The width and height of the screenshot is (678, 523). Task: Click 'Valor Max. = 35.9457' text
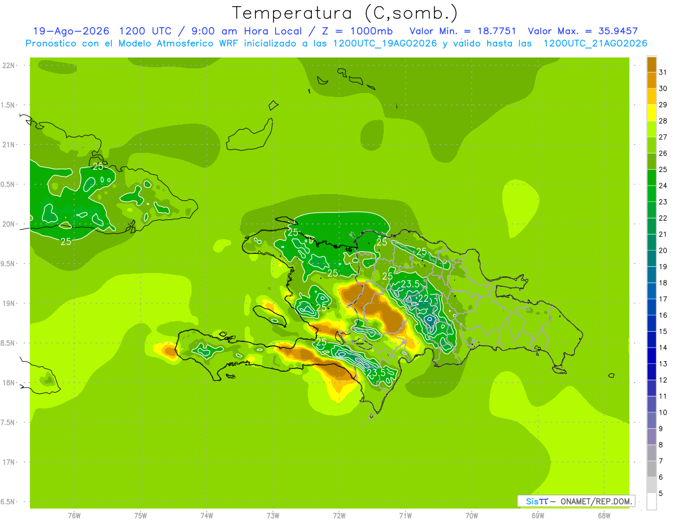click(x=583, y=31)
